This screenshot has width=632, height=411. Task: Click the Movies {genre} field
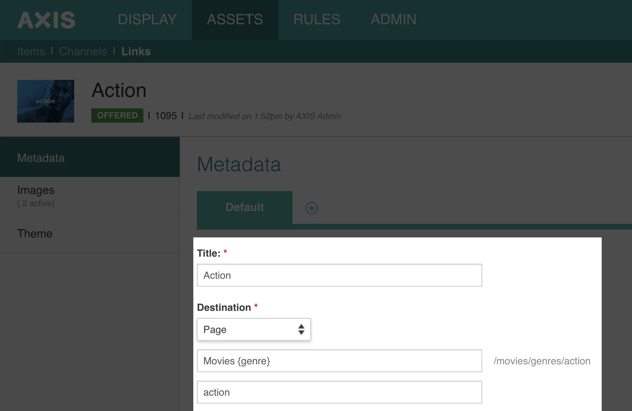340,361
